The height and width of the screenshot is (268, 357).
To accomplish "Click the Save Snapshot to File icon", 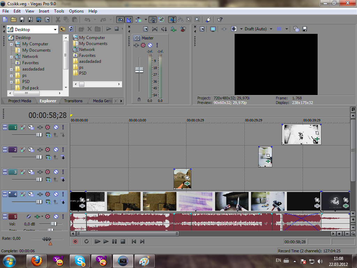I will (305, 29).
